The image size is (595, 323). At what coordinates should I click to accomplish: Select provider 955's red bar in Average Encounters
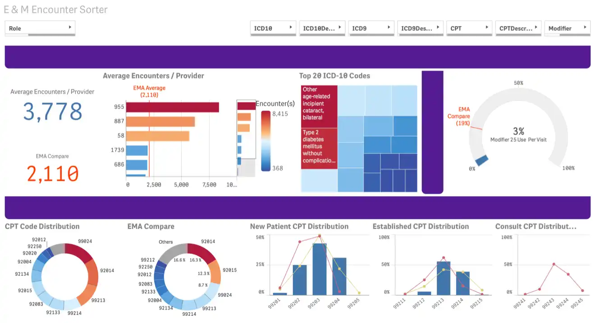point(172,107)
